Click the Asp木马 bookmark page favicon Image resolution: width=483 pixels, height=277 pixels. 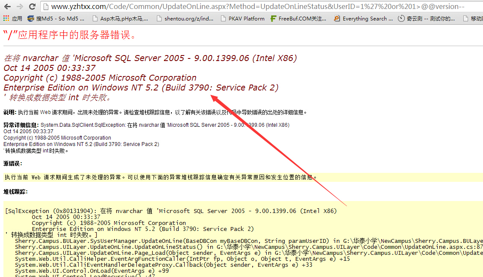point(95,19)
